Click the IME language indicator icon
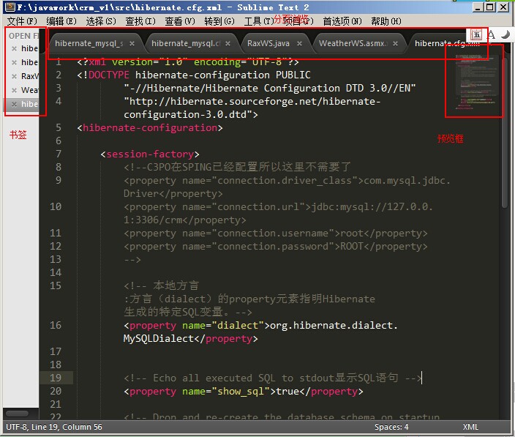The image size is (515, 437). 476,35
